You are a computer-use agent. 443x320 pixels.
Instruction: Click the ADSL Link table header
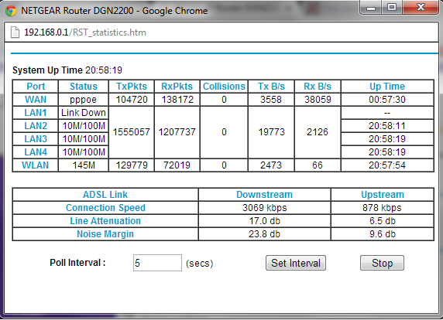[105, 195]
